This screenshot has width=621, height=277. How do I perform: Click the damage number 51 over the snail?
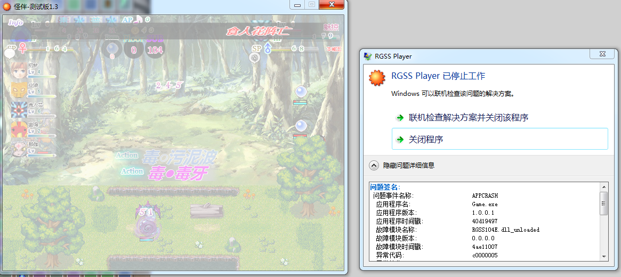(x=146, y=213)
